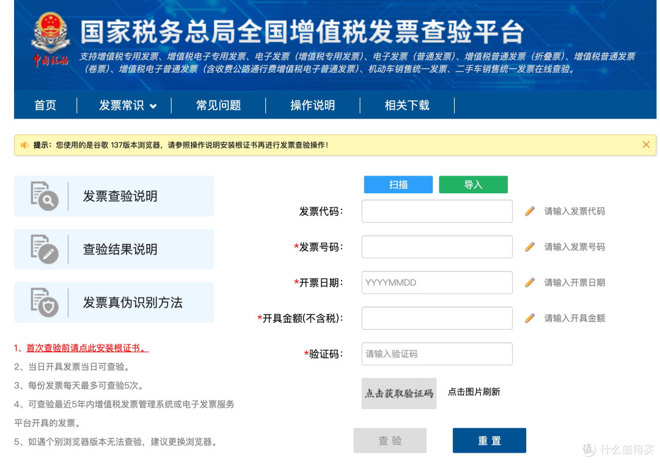Click the 请输入开票日期 hint text
Viewport: 660px width, 463px height.
tap(574, 283)
